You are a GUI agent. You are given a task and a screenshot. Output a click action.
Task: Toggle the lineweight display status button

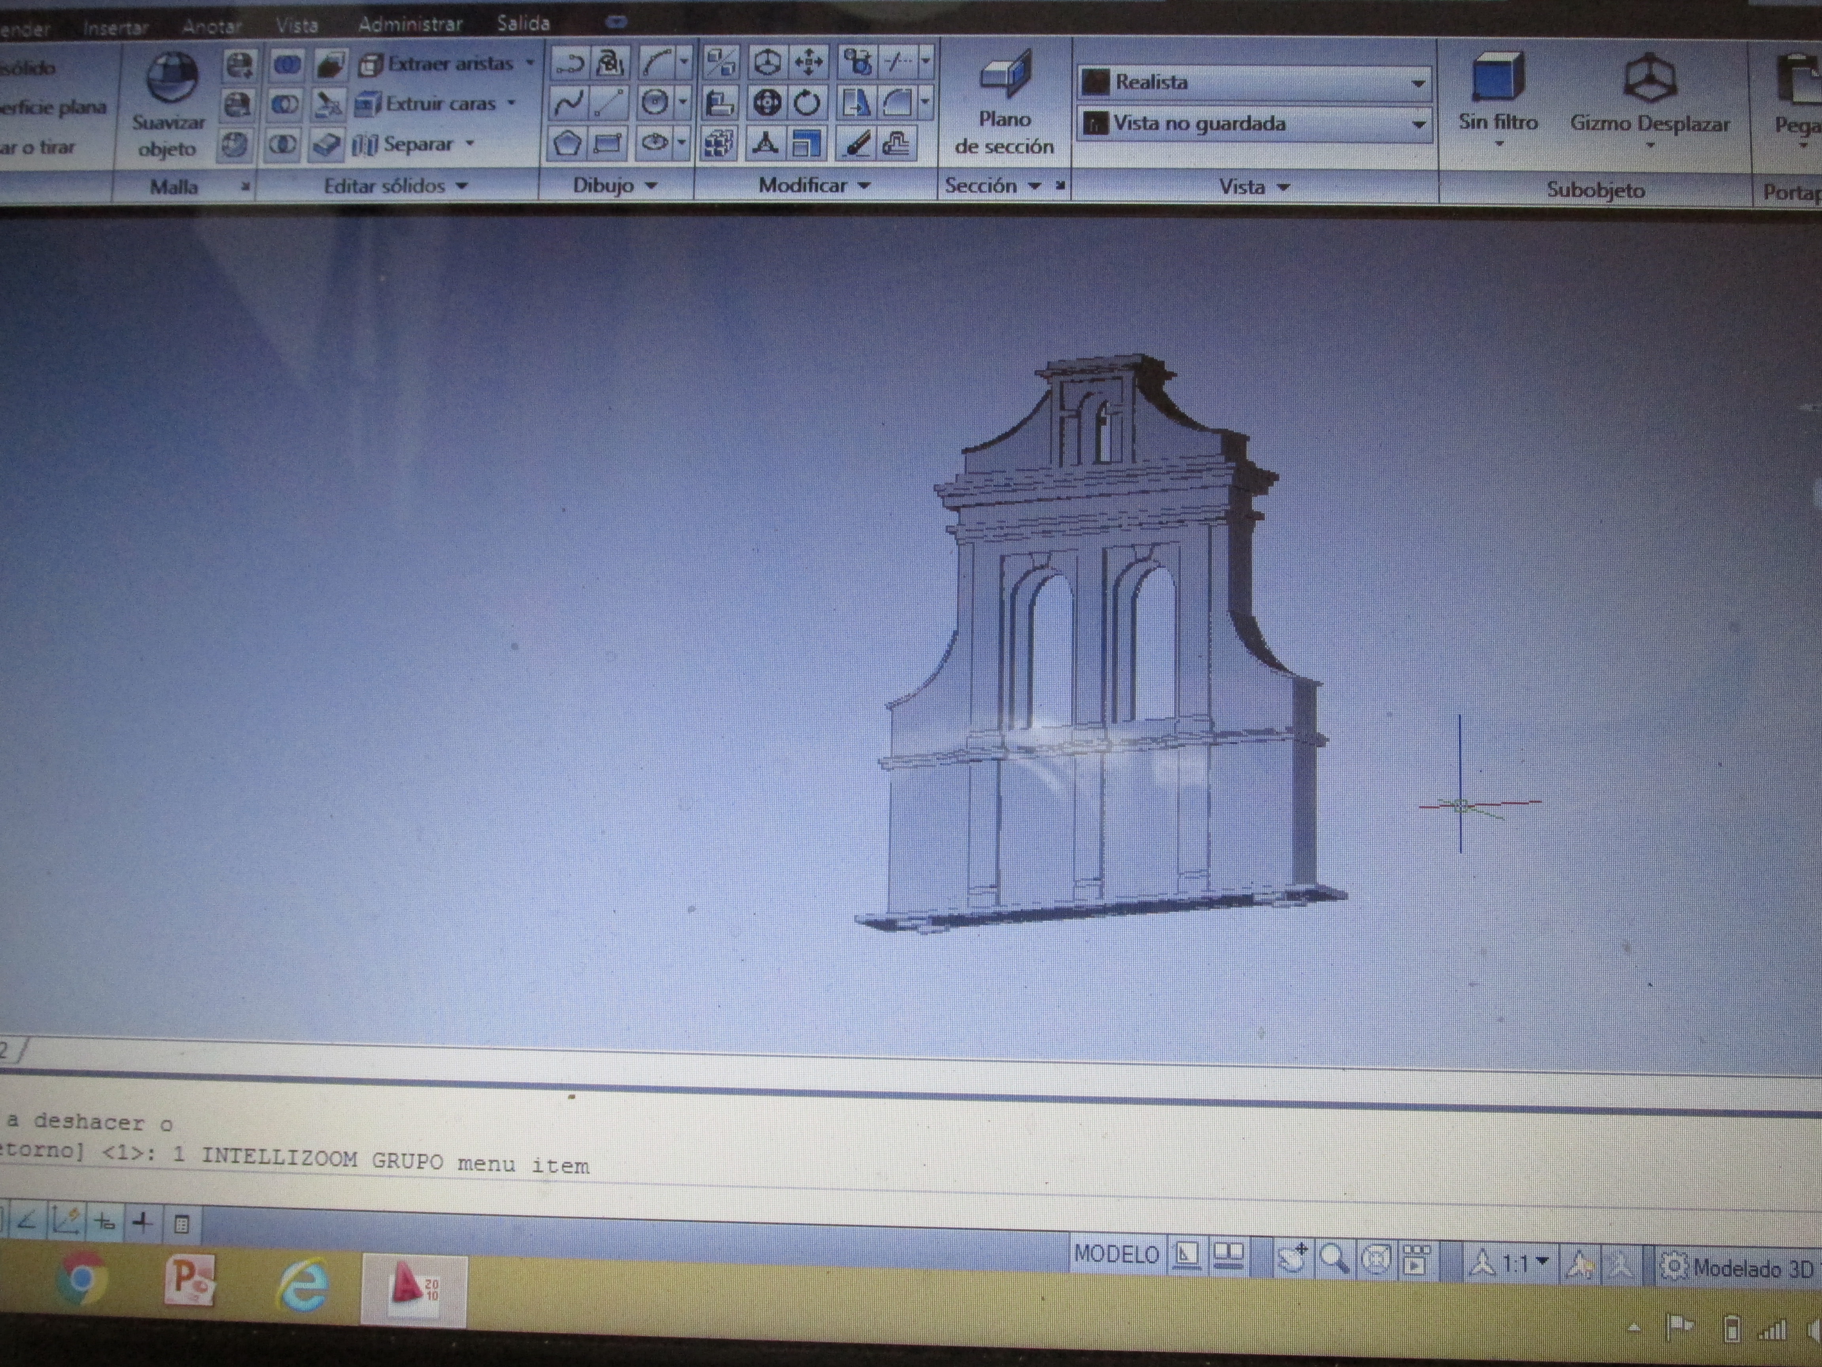(x=142, y=1223)
